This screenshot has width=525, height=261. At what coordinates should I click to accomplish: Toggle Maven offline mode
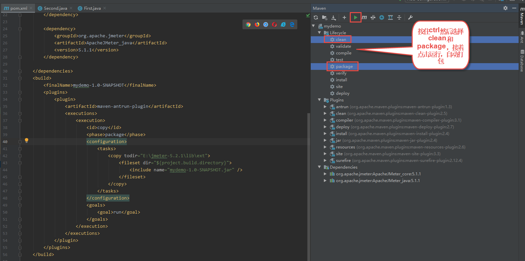click(x=373, y=17)
